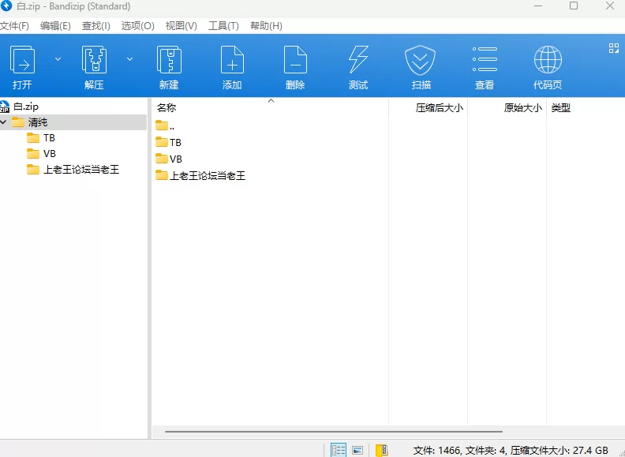
Task: Open the 编辑(E) menu
Action: [x=55, y=26]
